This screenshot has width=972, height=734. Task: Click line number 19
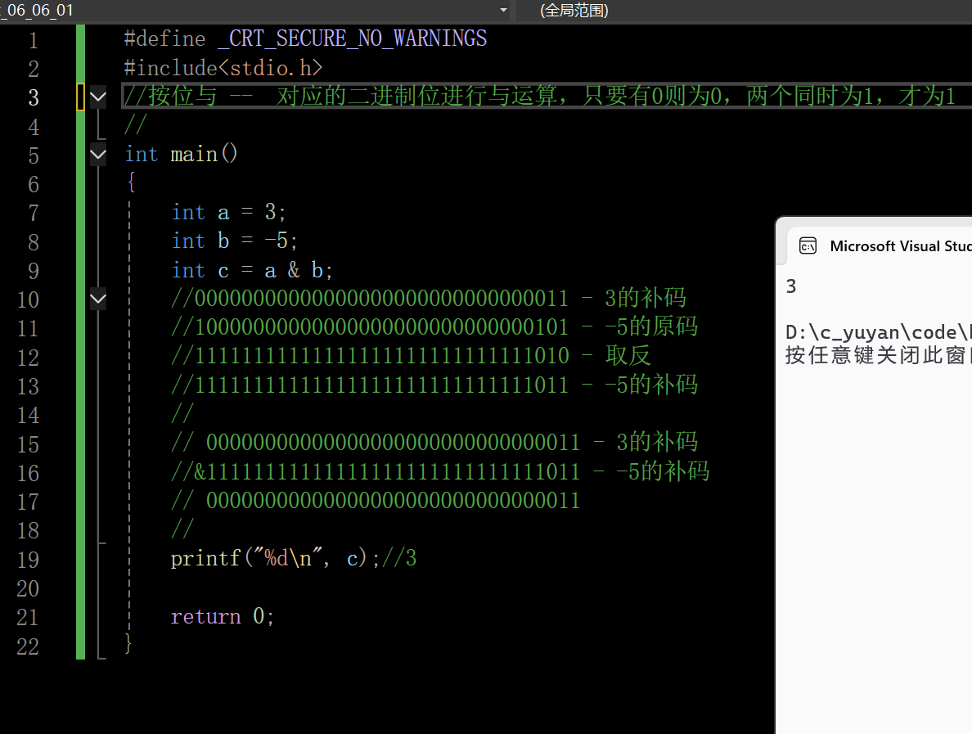pos(27,559)
